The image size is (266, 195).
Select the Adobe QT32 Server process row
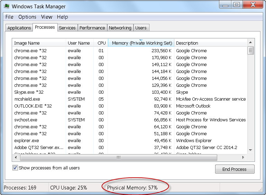tap(130, 148)
